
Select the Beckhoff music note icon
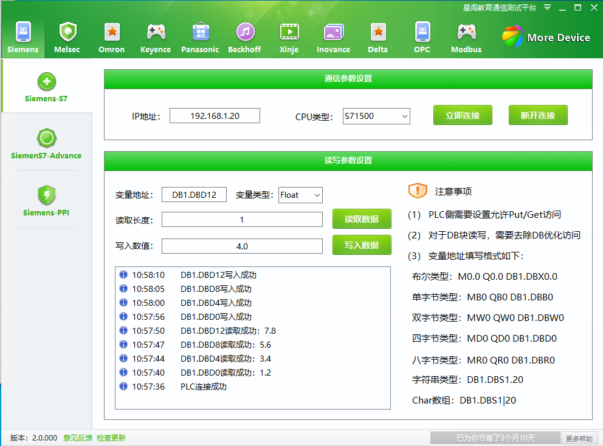coord(245,32)
